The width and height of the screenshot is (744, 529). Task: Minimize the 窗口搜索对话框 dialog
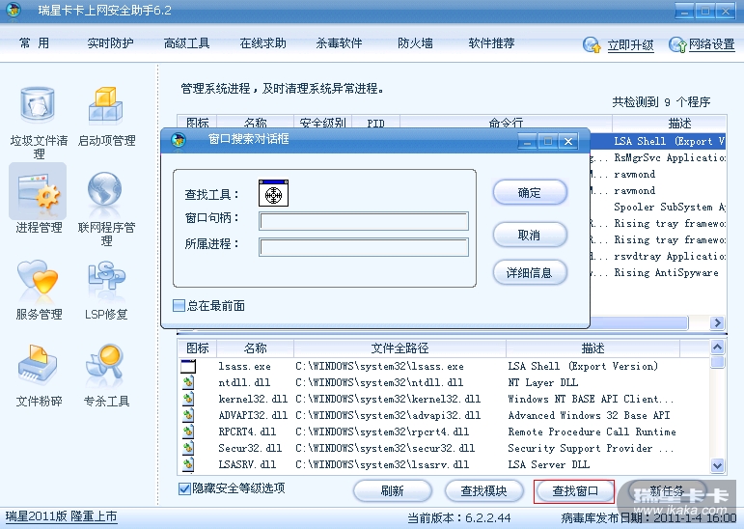(527, 141)
